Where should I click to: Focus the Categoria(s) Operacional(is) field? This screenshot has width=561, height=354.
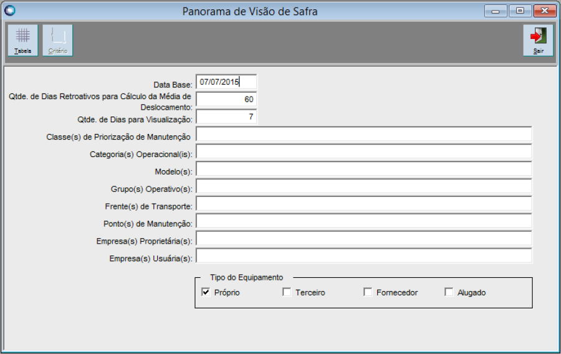(363, 152)
